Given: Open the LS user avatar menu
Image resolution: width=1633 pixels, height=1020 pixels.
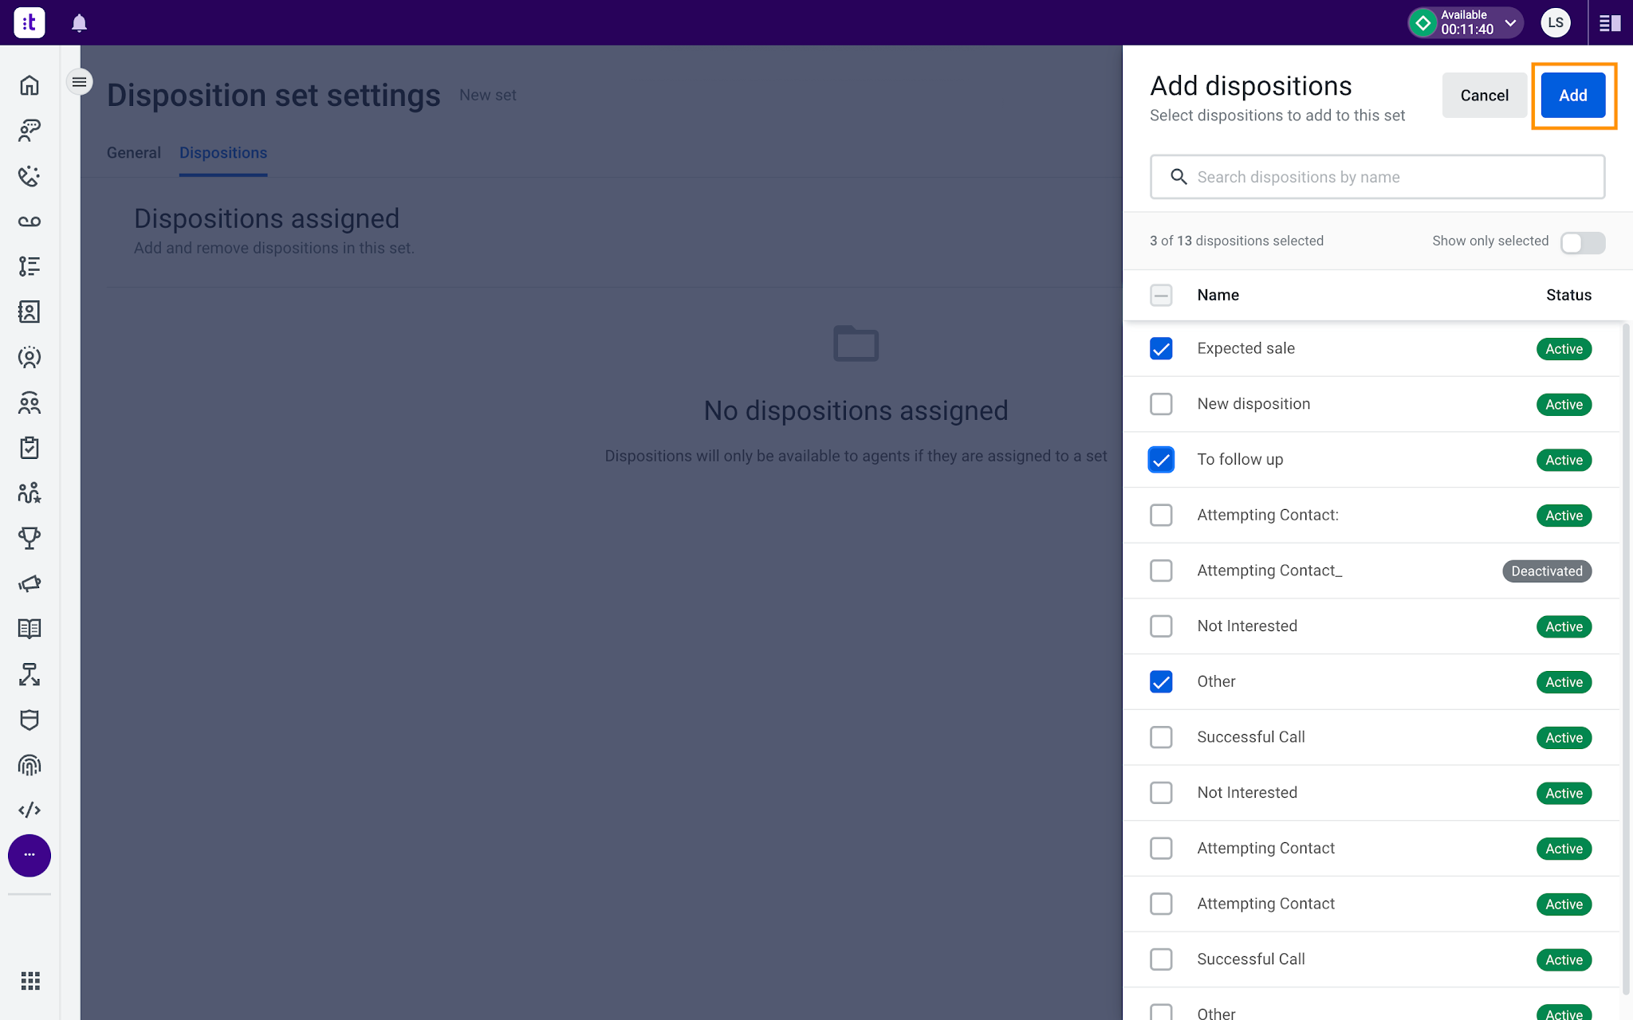Looking at the screenshot, I should click(1556, 23).
